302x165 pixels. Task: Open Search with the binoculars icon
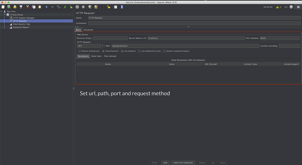click(103, 7)
